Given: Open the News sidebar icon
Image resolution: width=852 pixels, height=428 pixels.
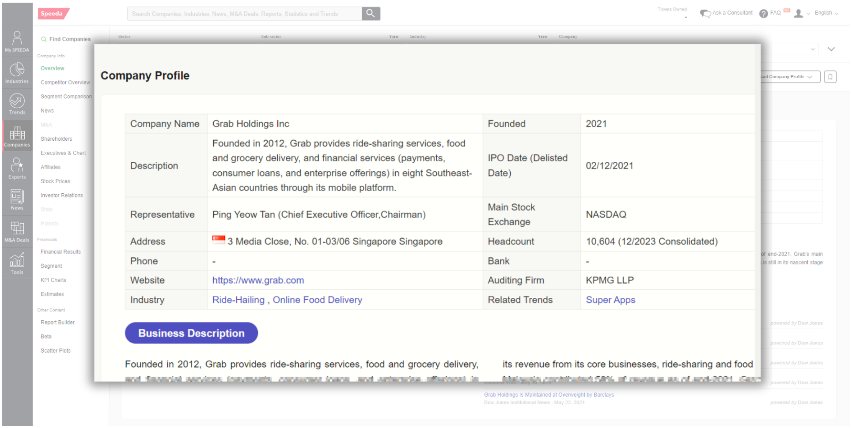Looking at the screenshot, I should pos(17,199).
